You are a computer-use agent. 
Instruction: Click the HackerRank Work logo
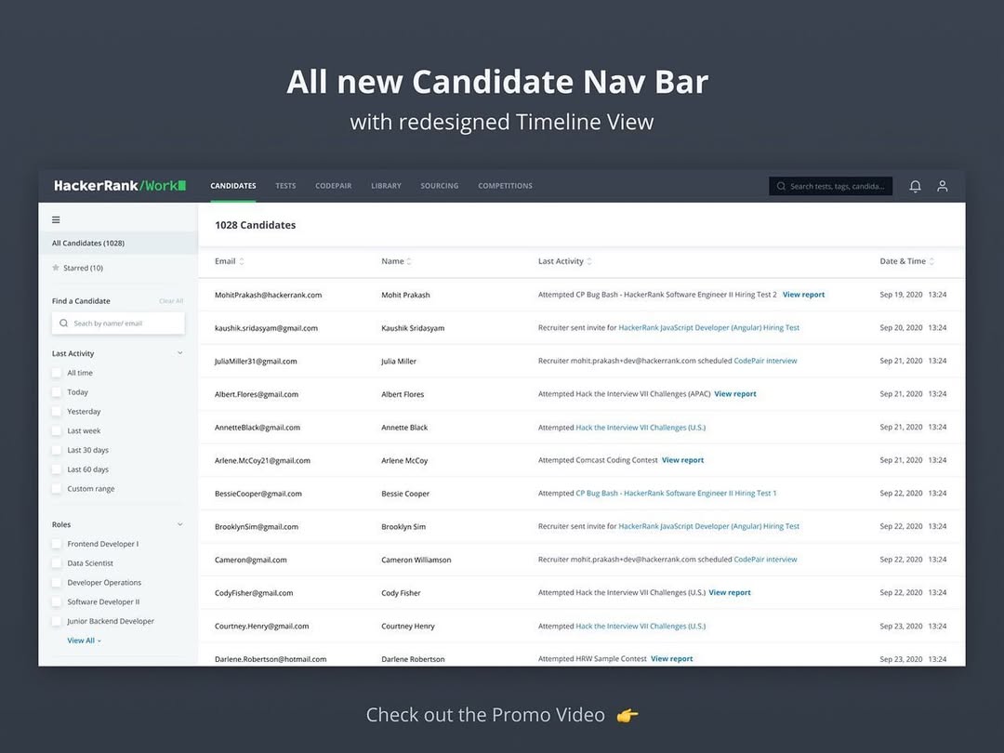pyautogui.click(x=120, y=186)
